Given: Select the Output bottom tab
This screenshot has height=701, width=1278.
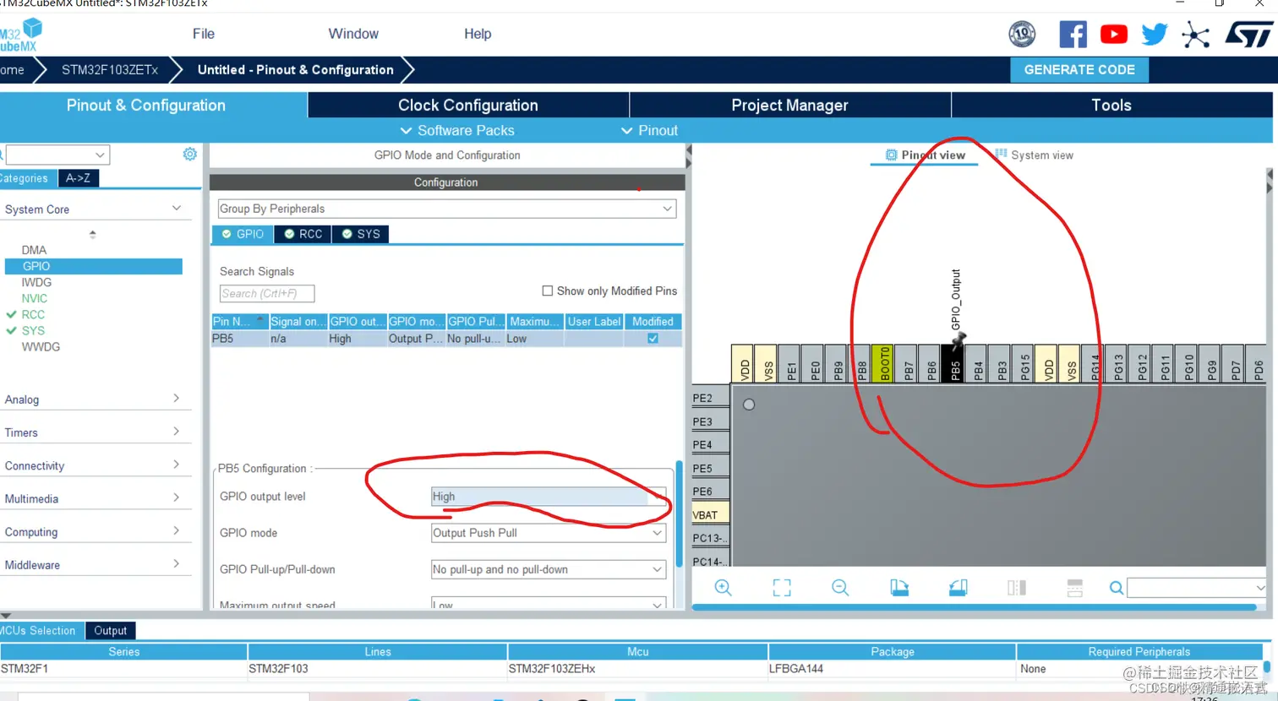Looking at the screenshot, I should pos(111,630).
